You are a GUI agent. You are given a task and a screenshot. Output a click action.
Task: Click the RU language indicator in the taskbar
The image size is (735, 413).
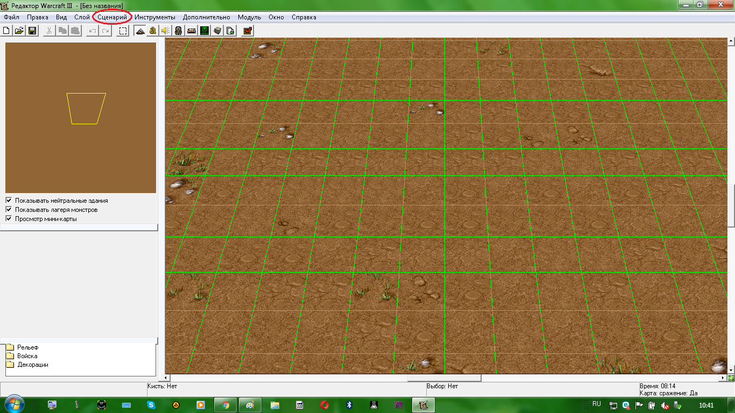pyautogui.click(x=597, y=404)
